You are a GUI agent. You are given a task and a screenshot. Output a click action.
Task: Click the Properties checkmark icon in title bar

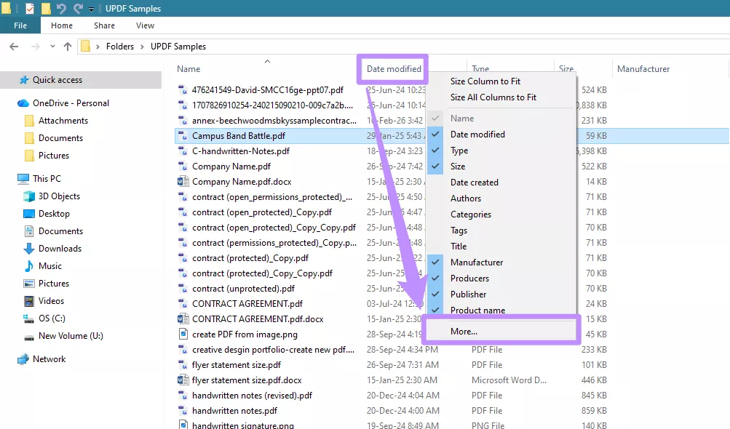point(30,9)
